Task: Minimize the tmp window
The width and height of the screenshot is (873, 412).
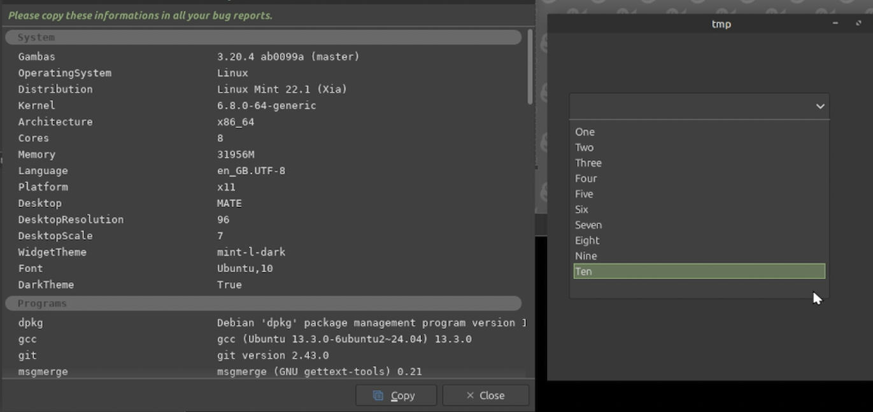Action: tap(835, 24)
